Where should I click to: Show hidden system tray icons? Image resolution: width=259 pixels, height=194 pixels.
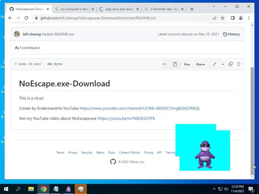pos(214,189)
